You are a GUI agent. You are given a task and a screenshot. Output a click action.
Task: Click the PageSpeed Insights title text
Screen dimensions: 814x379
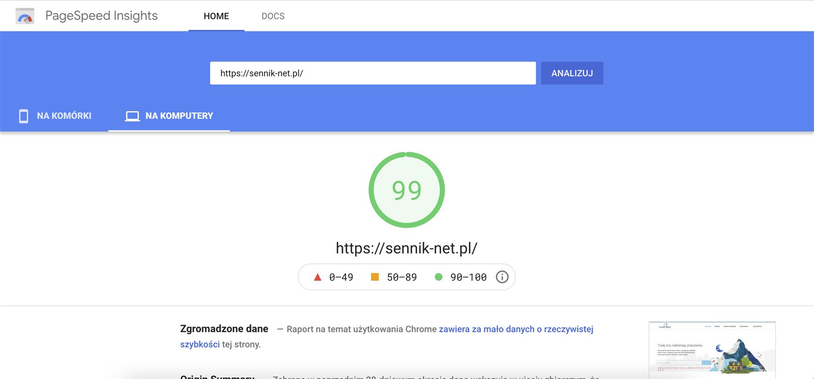tap(101, 16)
